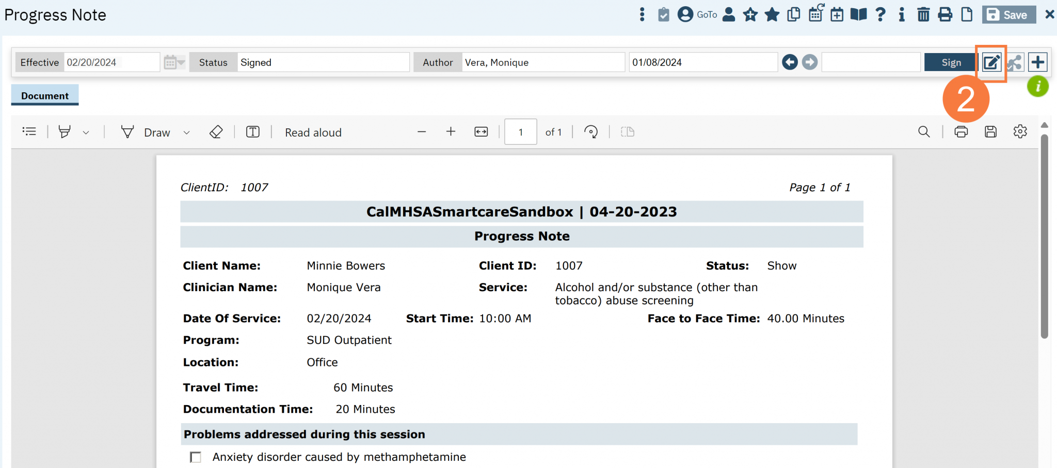This screenshot has height=468, width=1057.
Task: Toggle Read aloud mode
Action: pos(312,132)
